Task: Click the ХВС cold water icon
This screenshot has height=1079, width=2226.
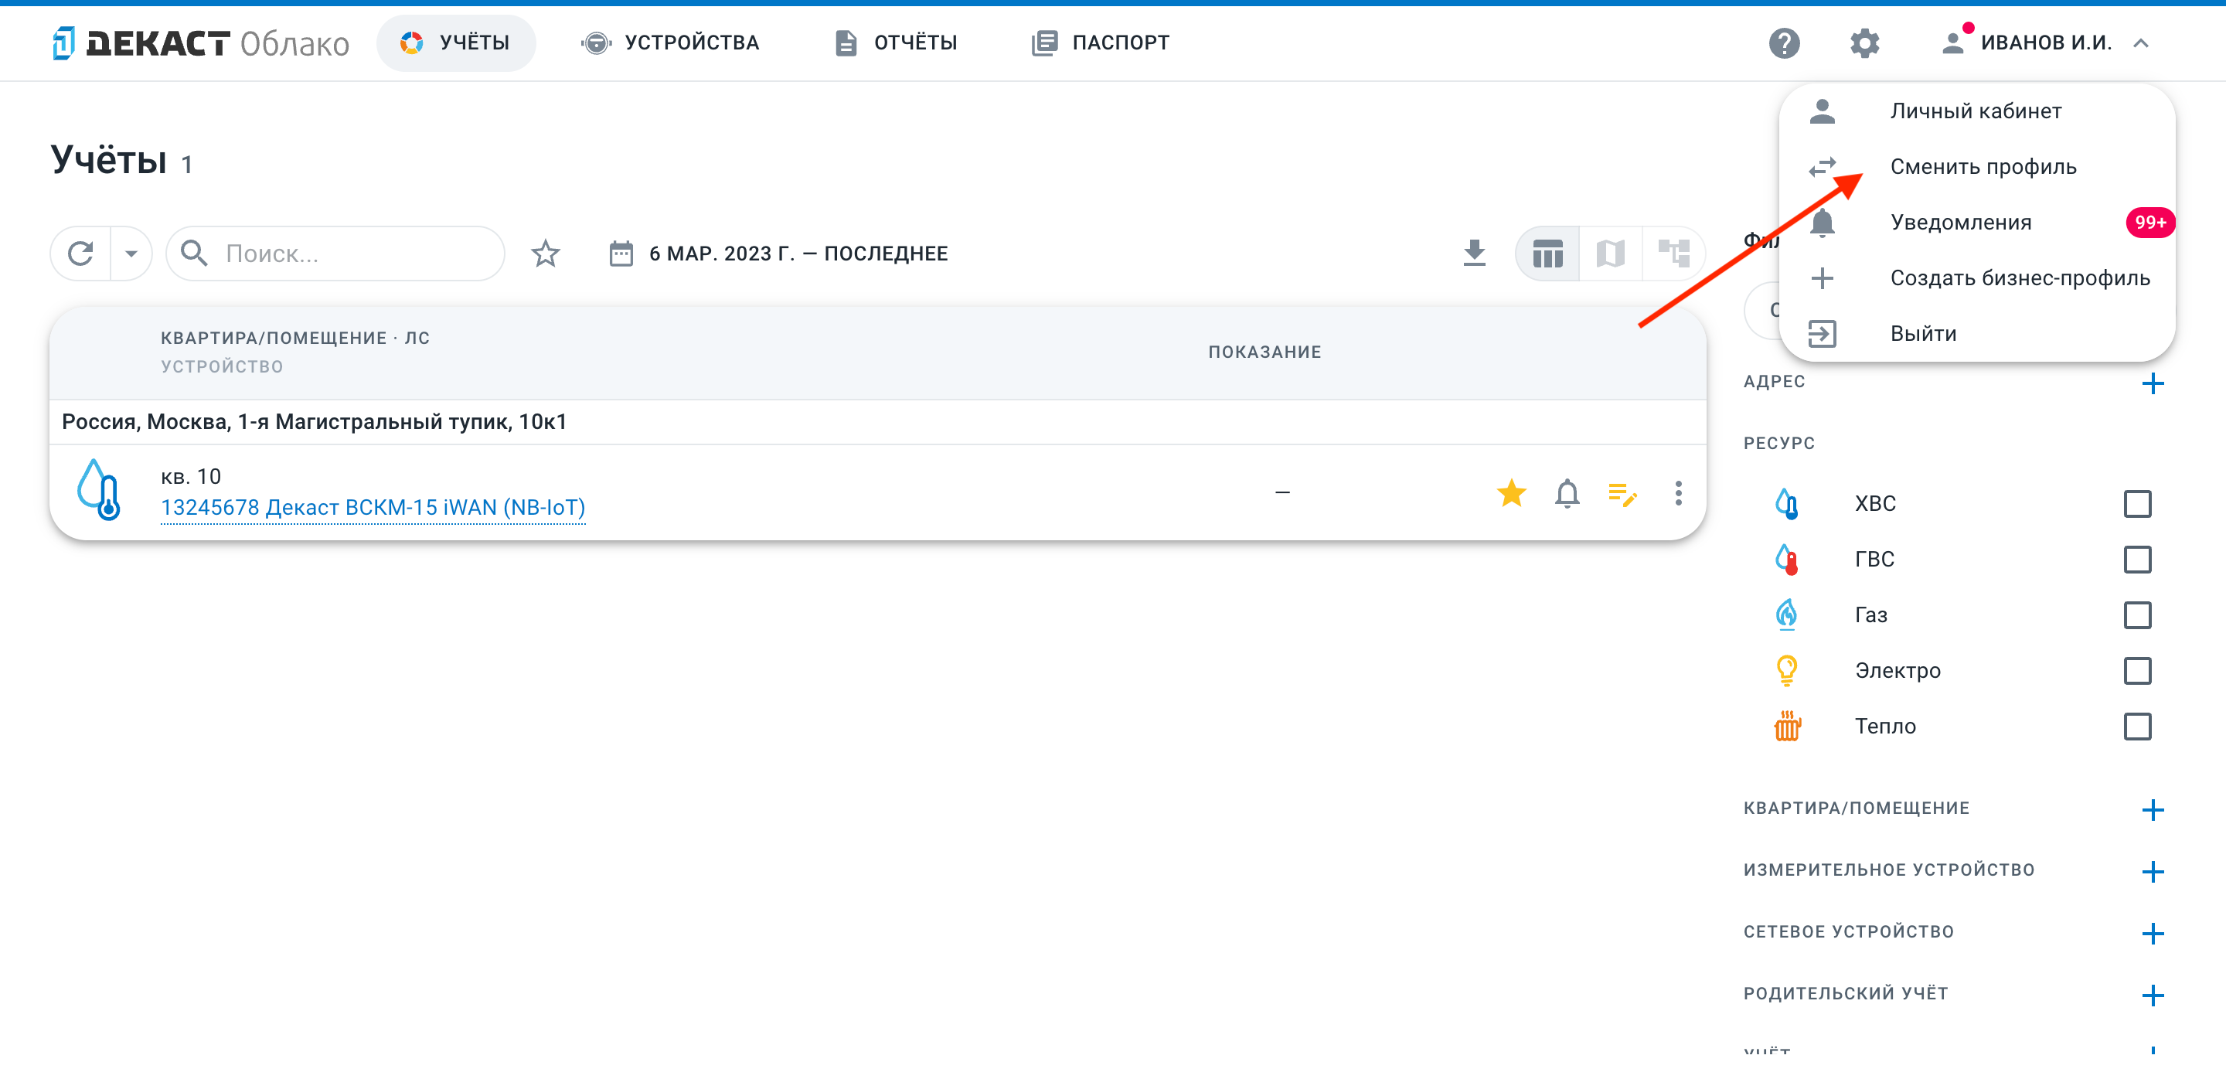Action: coord(1786,502)
